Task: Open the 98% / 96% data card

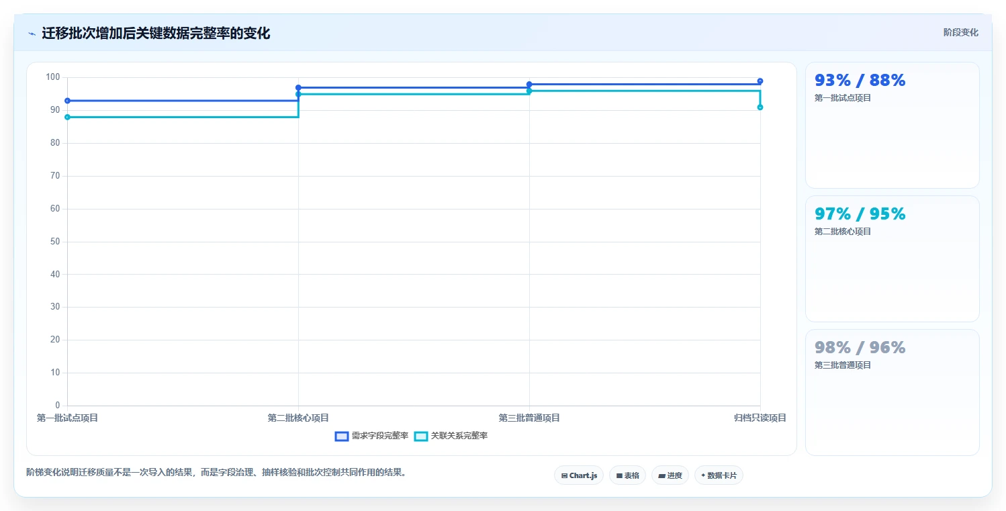Action: point(892,392)
